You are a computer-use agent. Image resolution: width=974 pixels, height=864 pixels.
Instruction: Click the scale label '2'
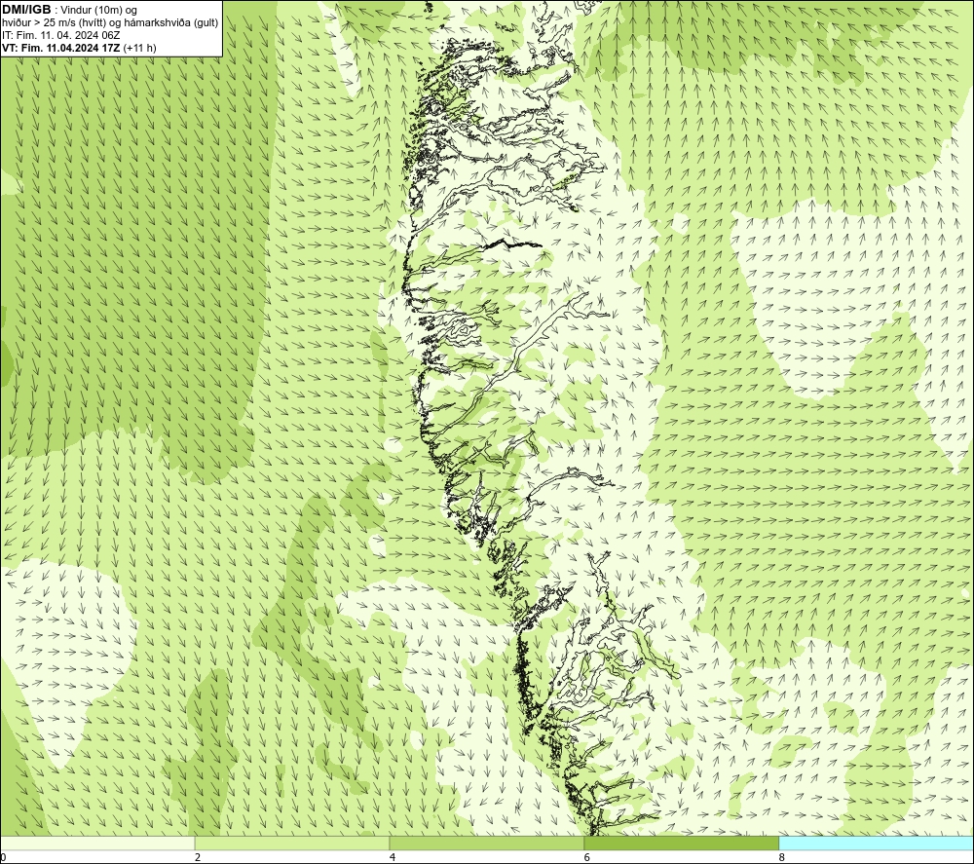(198, 858)
